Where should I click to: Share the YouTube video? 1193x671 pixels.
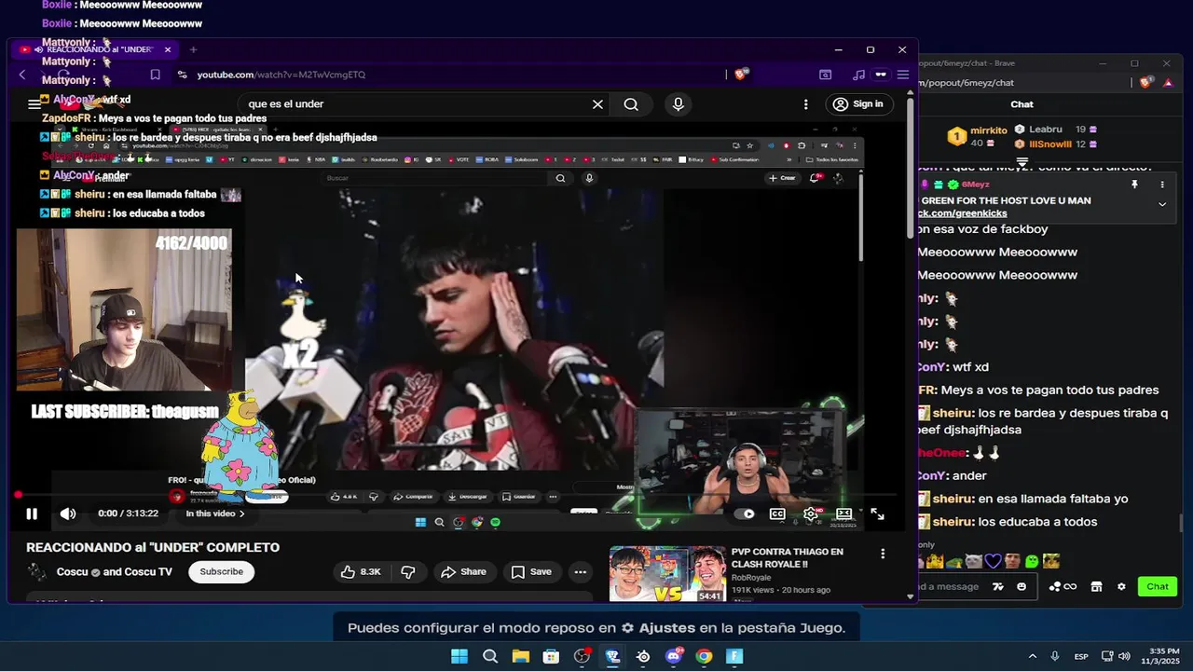(463, 572)
